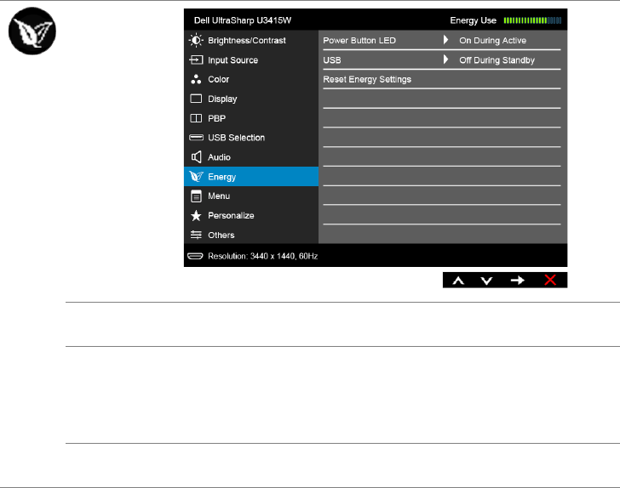Screen dimensions: 620x488
Task: Click the On During Active value
Action: pos(492,40)
